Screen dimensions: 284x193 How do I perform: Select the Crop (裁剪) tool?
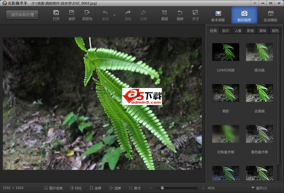tap(164, 13)
